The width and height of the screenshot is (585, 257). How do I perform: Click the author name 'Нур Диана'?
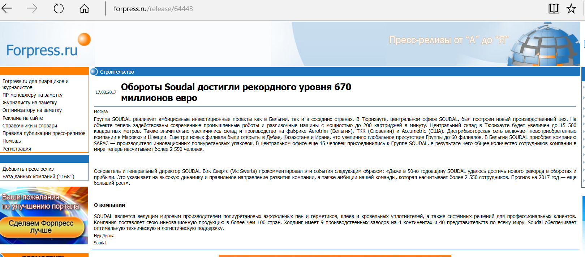[104, 236]
